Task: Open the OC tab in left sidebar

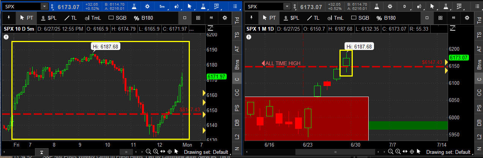Action: [x=237, y=93]
